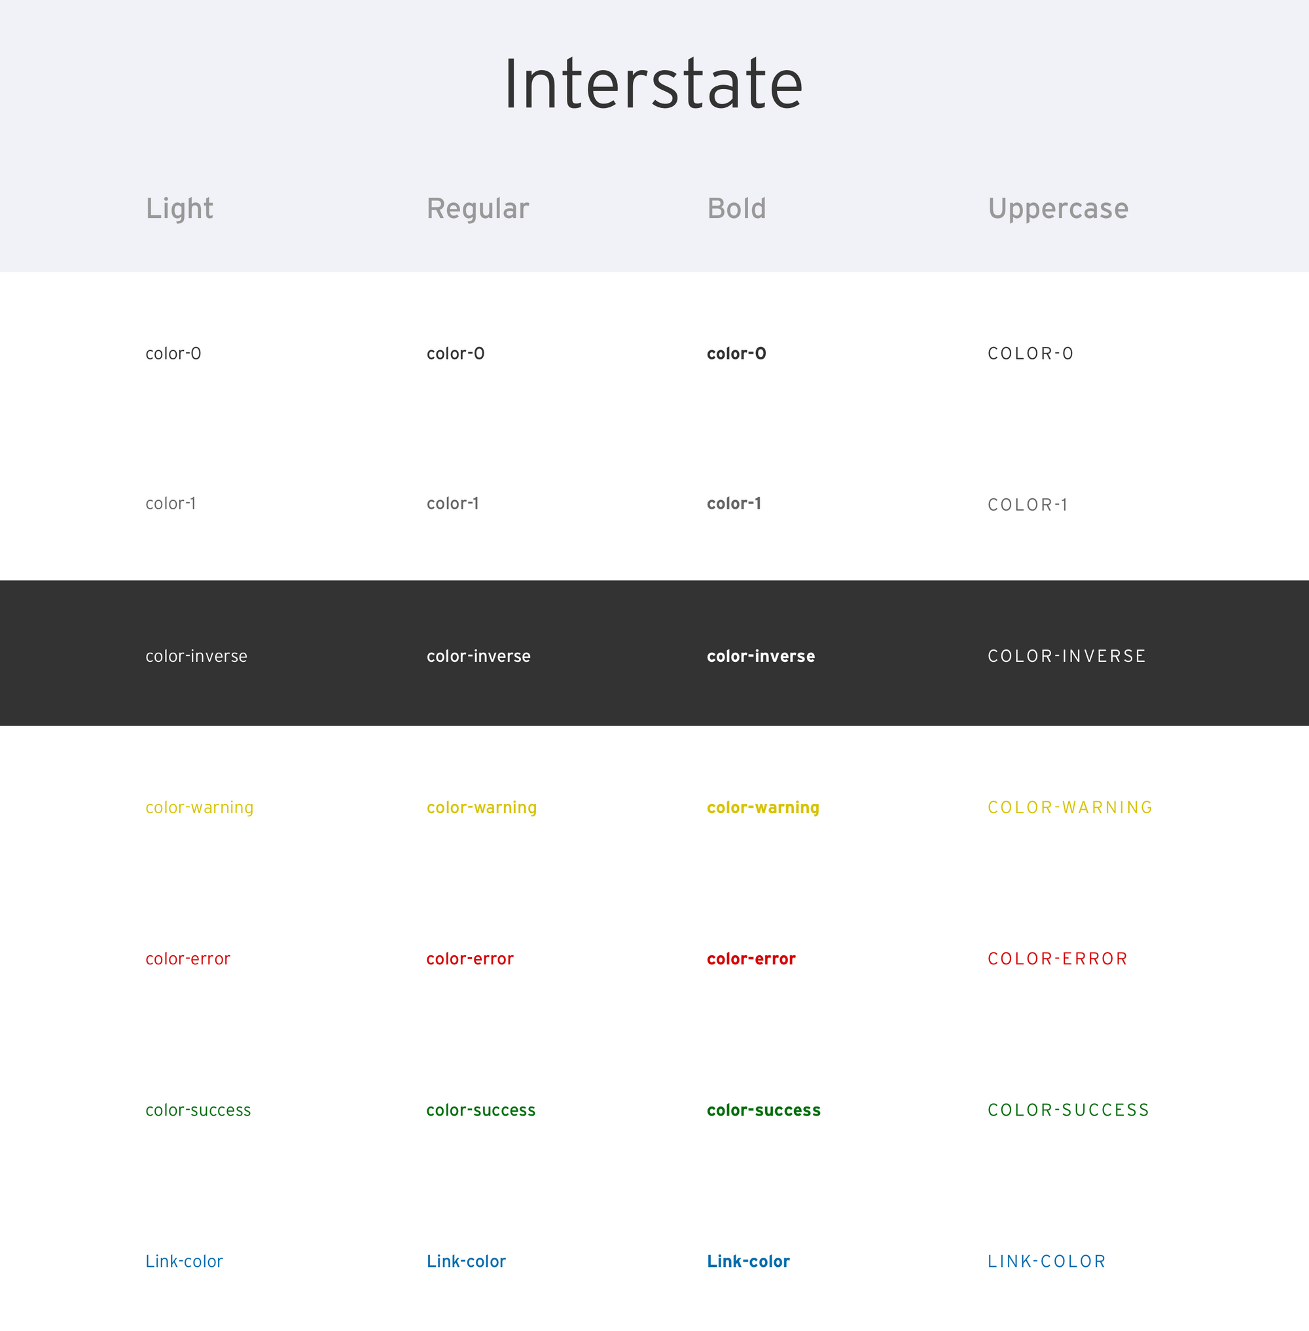Select the Bold column header
1309x1331 pixels.
[x=736, y=208]
